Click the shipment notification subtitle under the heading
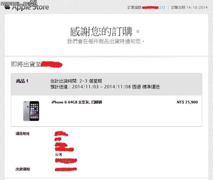 (x=106, y=41)
